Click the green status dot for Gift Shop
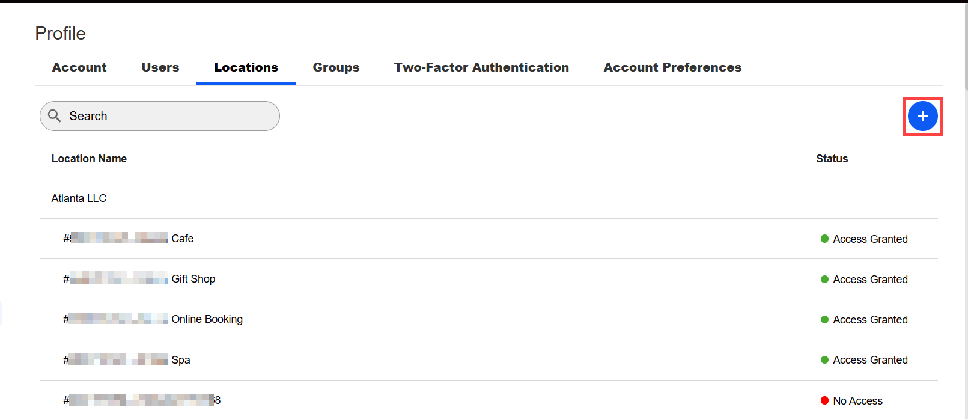The image size is (968, 419). (x=824, y=279)
